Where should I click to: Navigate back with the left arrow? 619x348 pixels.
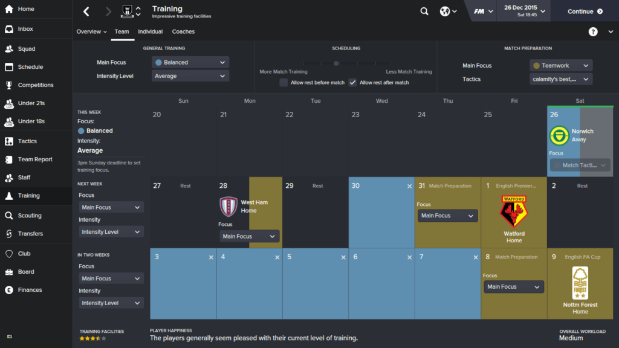coord(86,11)
